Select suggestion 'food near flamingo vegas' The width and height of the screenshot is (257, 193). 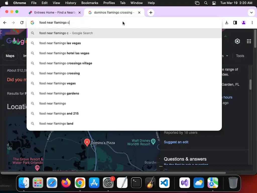tap(124, 83)
